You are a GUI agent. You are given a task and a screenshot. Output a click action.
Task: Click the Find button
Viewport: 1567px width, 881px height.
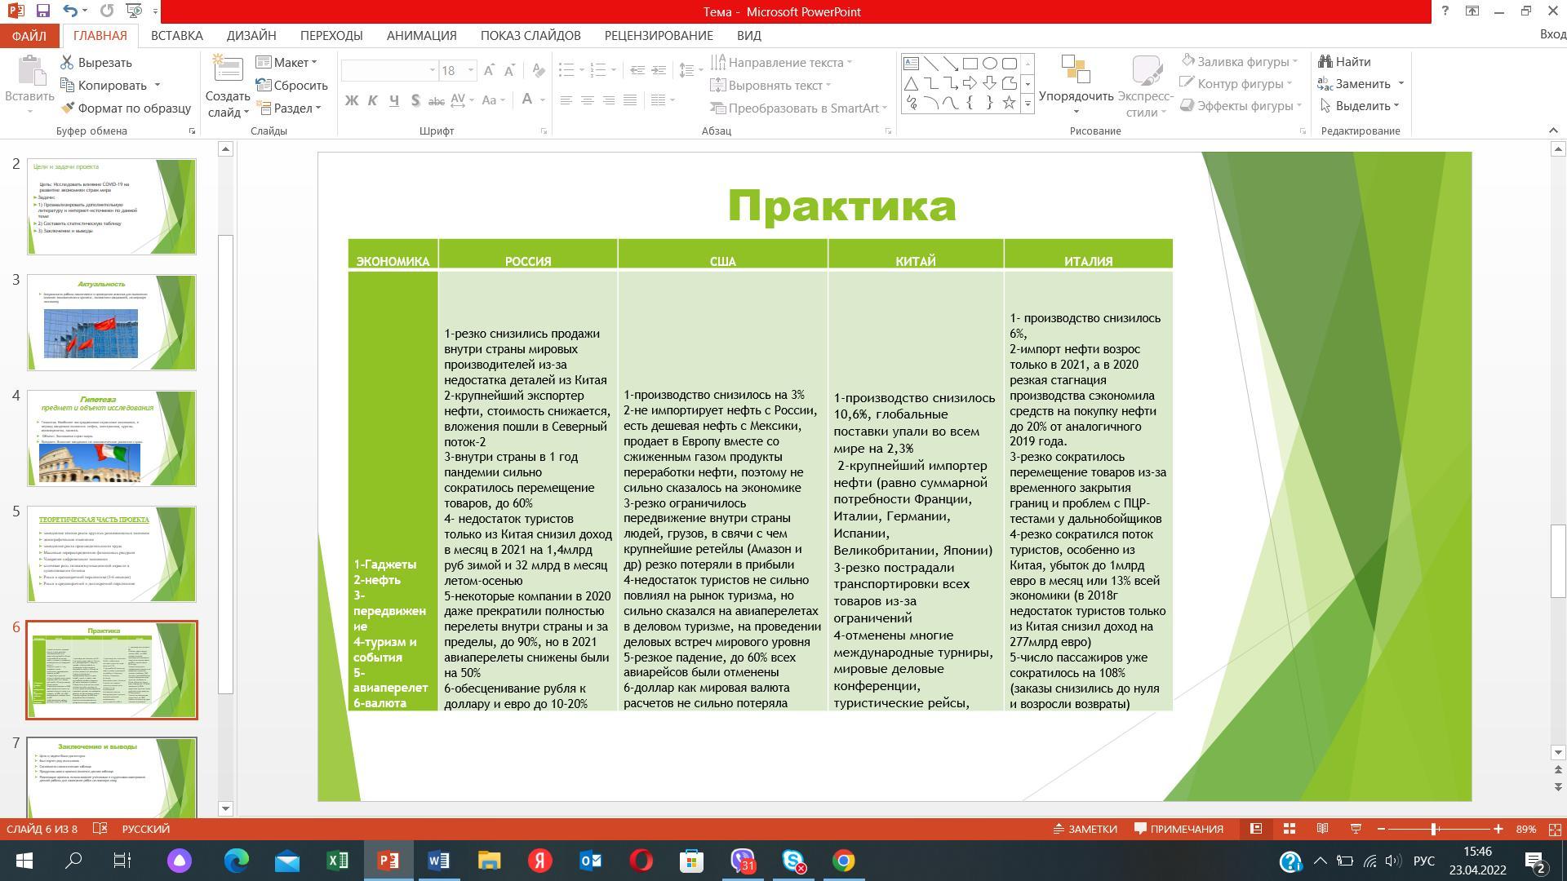click(x=1344, y=62)
